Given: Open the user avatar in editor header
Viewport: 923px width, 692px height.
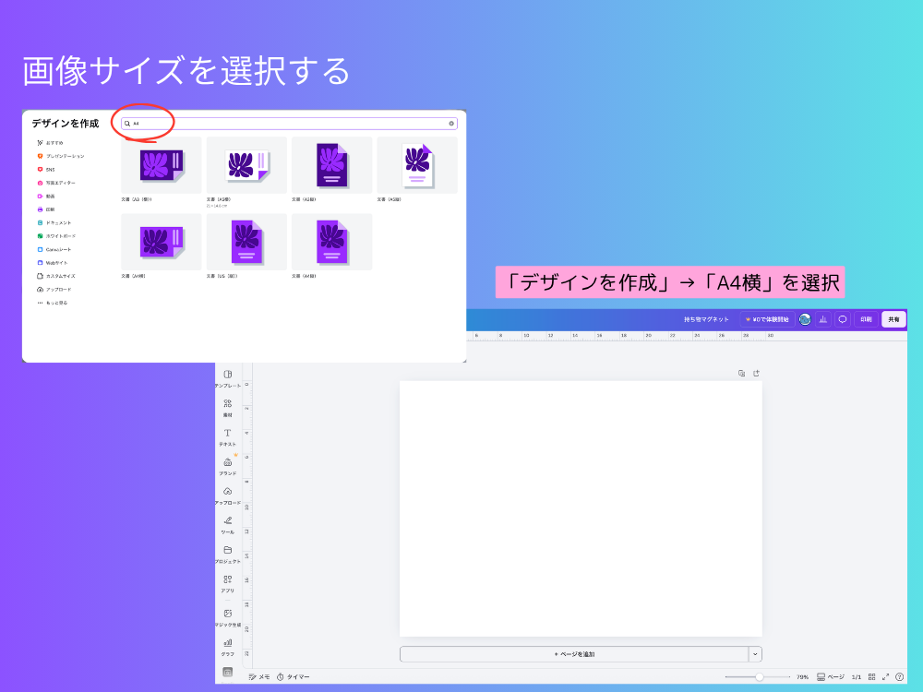Looking at the screenshot, I should coord(805,319).
